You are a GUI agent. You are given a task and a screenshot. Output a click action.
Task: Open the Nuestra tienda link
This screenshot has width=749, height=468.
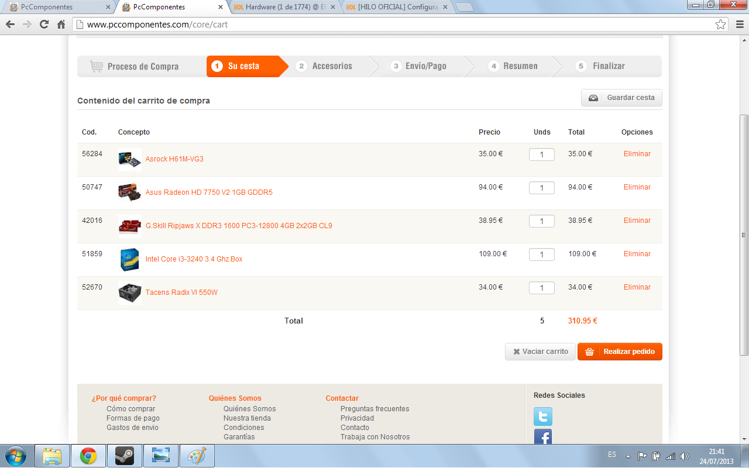247,418
